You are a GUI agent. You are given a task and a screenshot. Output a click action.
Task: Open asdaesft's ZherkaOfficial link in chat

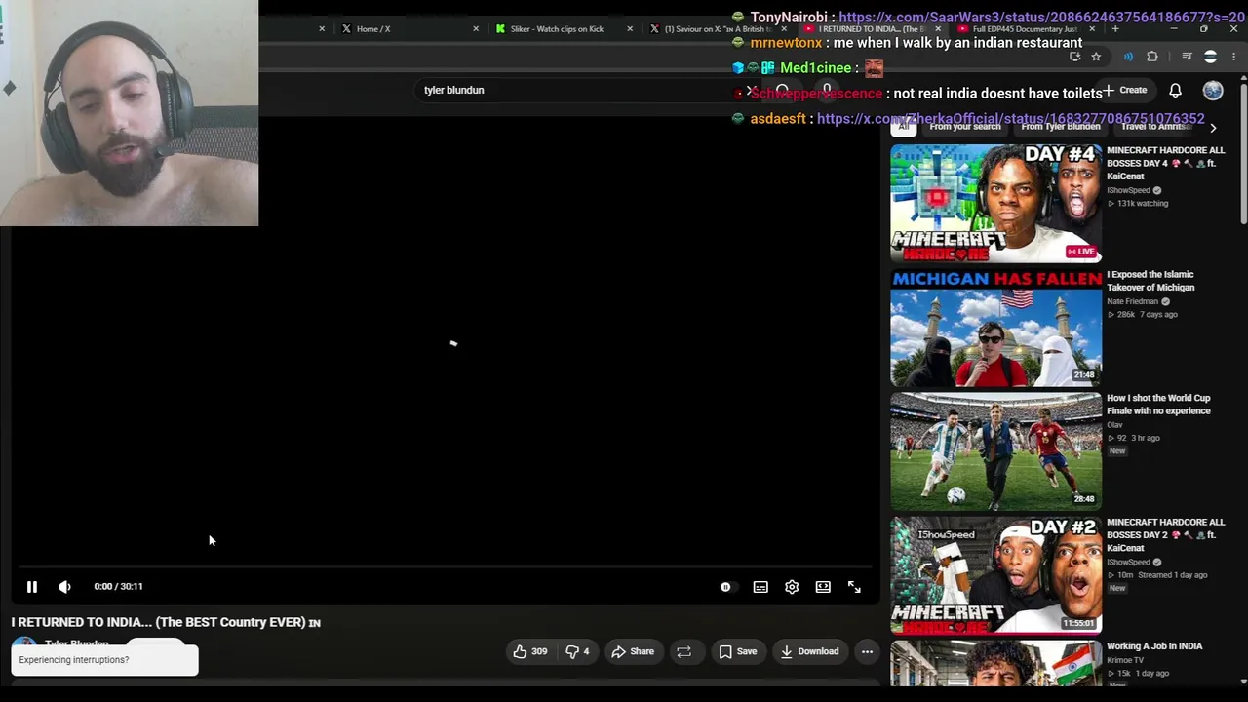click(1011, 119)
